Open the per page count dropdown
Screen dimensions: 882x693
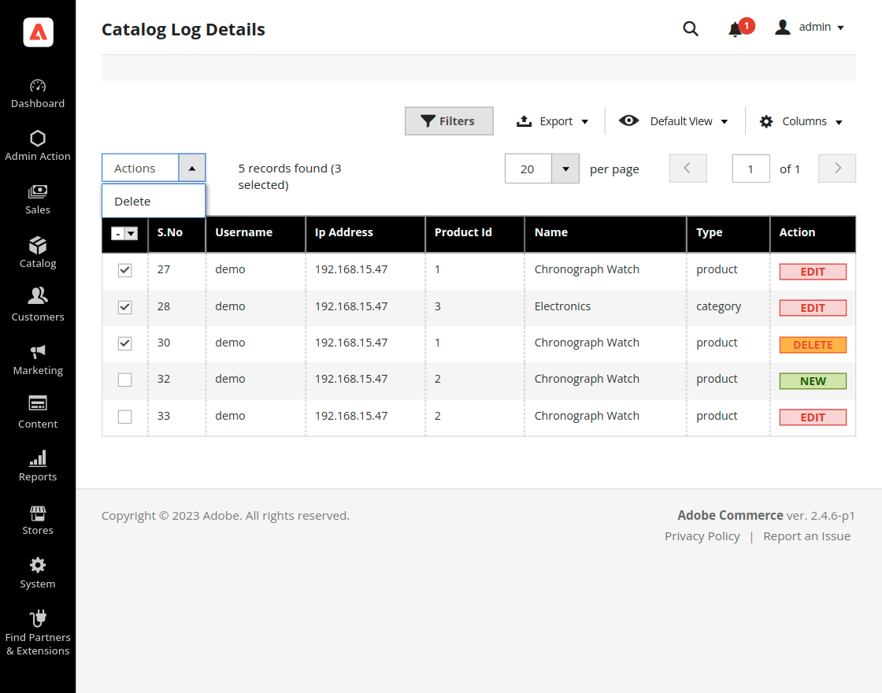tap(565, 168)
